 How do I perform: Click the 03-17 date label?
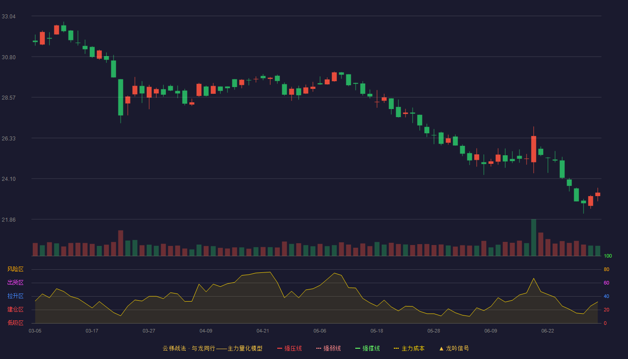[92, 331]
